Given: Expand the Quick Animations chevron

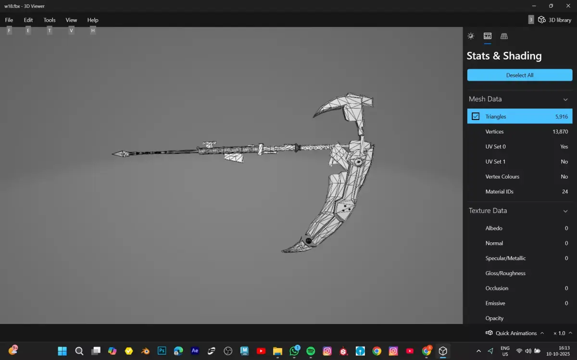Looking at the screenshot, I should [542, 333].
